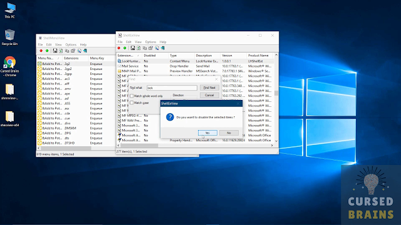Open Edit menu in ShellExView
The height and width of the screenshot is (225, 401).
[128, 42]
